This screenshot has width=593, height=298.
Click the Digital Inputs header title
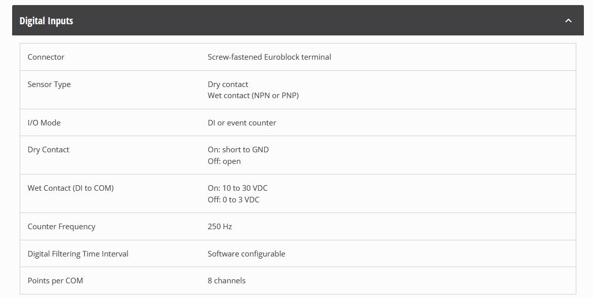pyautogui.click(x=47, y=21)
